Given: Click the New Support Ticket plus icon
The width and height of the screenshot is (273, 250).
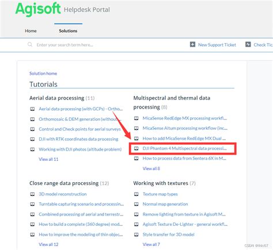Looking at the screenshot, I should pyautogui.click(x=192, y=44).
